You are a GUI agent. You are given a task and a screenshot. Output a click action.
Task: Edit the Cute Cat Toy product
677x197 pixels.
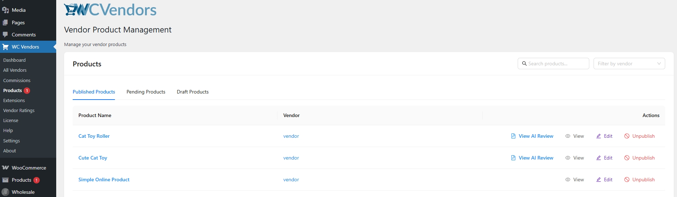coord(604,158)
